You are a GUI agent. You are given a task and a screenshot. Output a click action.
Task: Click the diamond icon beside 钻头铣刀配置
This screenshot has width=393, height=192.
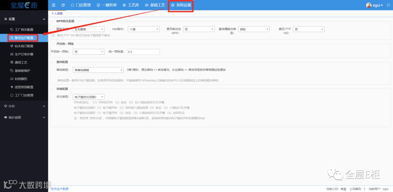pos(12,46)
